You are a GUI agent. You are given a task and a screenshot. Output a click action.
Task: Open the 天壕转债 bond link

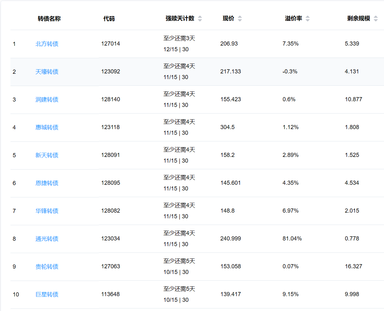pos(47,72)
